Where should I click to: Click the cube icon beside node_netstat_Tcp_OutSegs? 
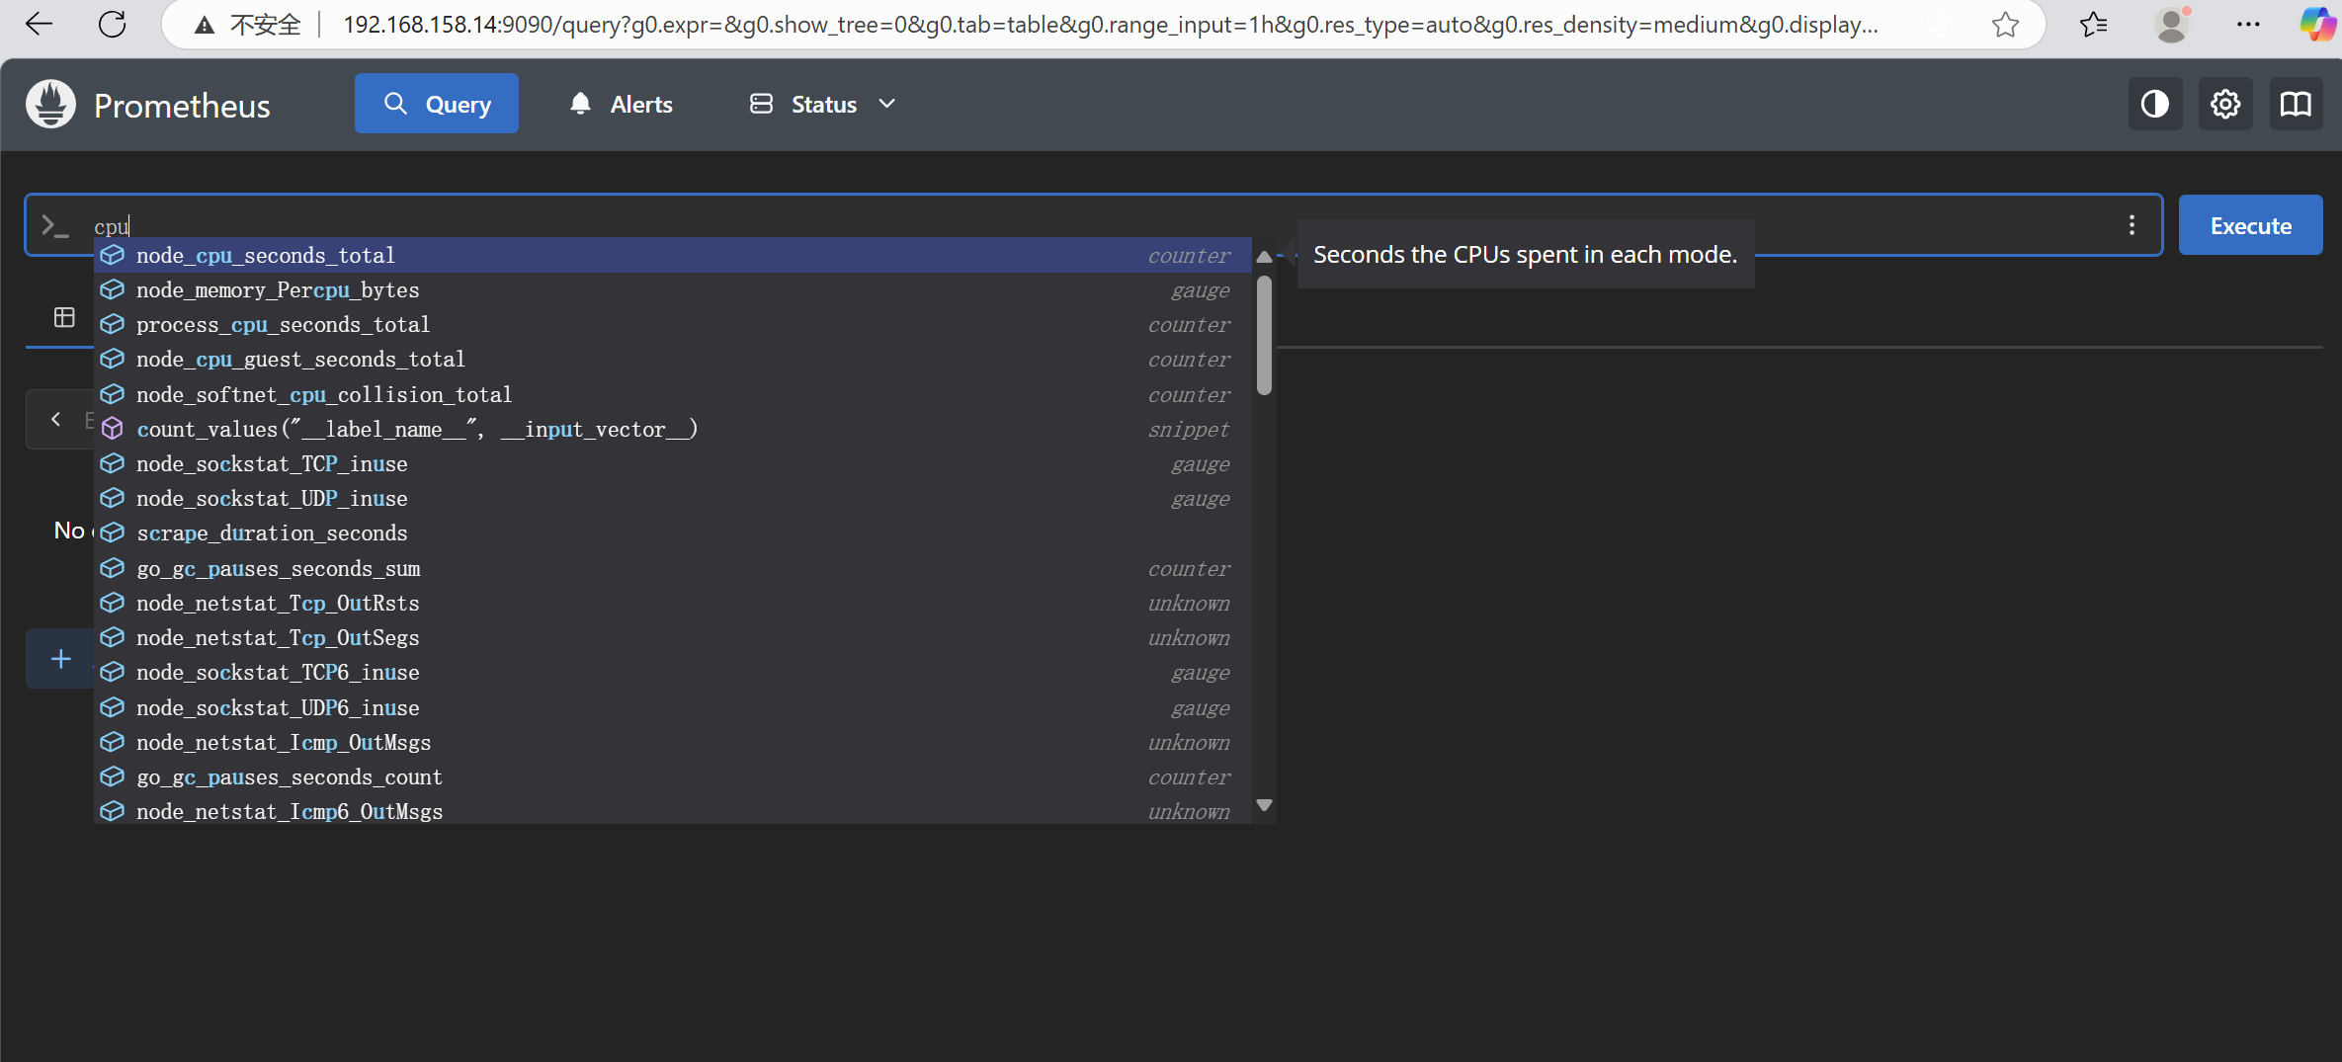113,637
